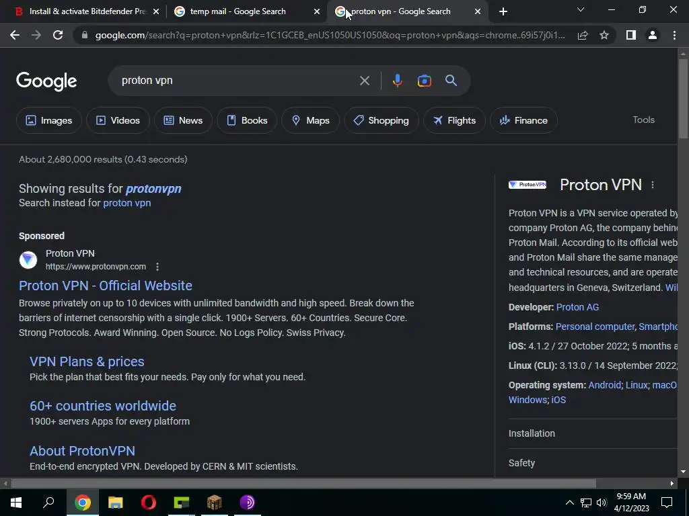
Task: Clear the search box with the X
Action: tap(364, 81)
